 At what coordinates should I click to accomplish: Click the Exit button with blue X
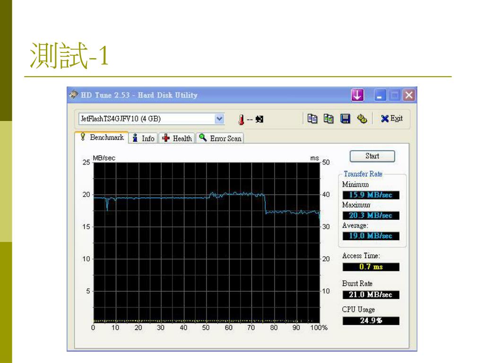(x=392, y=119)
